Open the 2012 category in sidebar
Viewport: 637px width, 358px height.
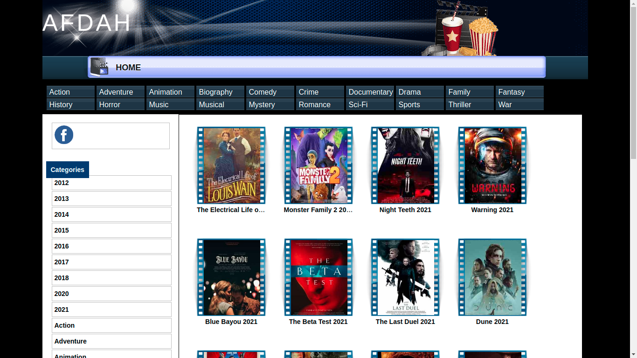111,183
